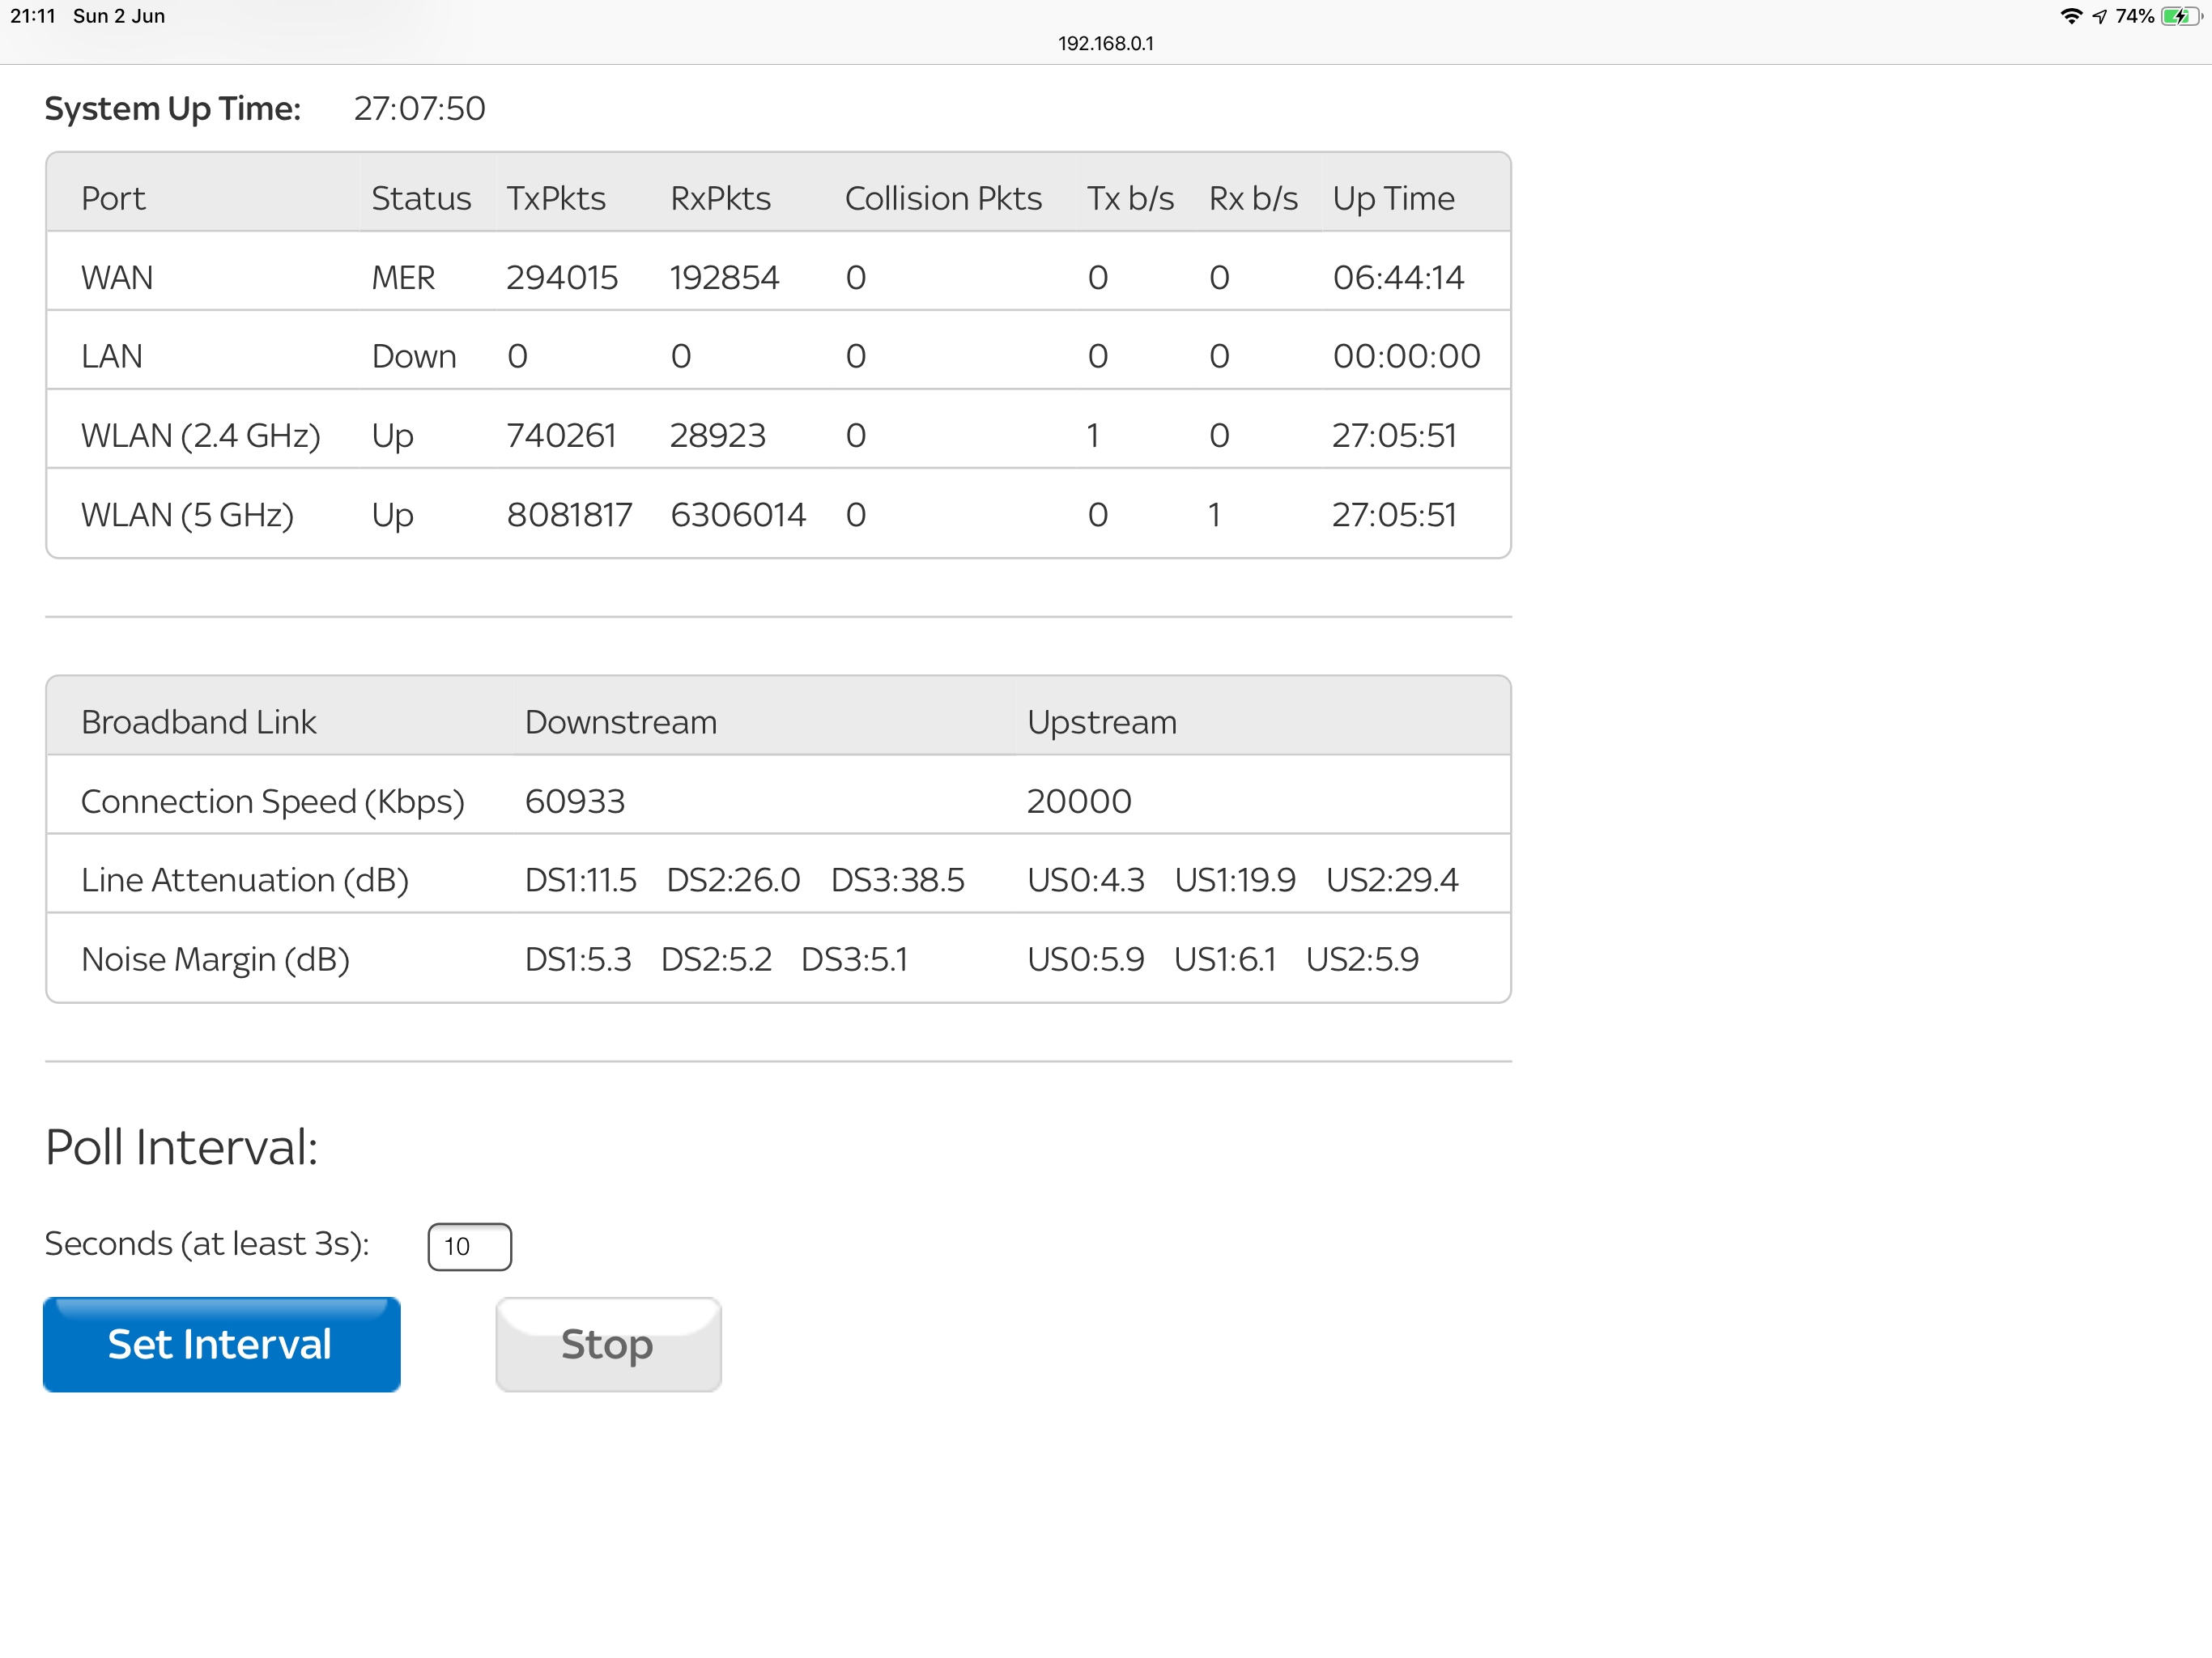Select the poll interval input field
Viewport: 2212px width, 1658px height.
pos(467,1243)
